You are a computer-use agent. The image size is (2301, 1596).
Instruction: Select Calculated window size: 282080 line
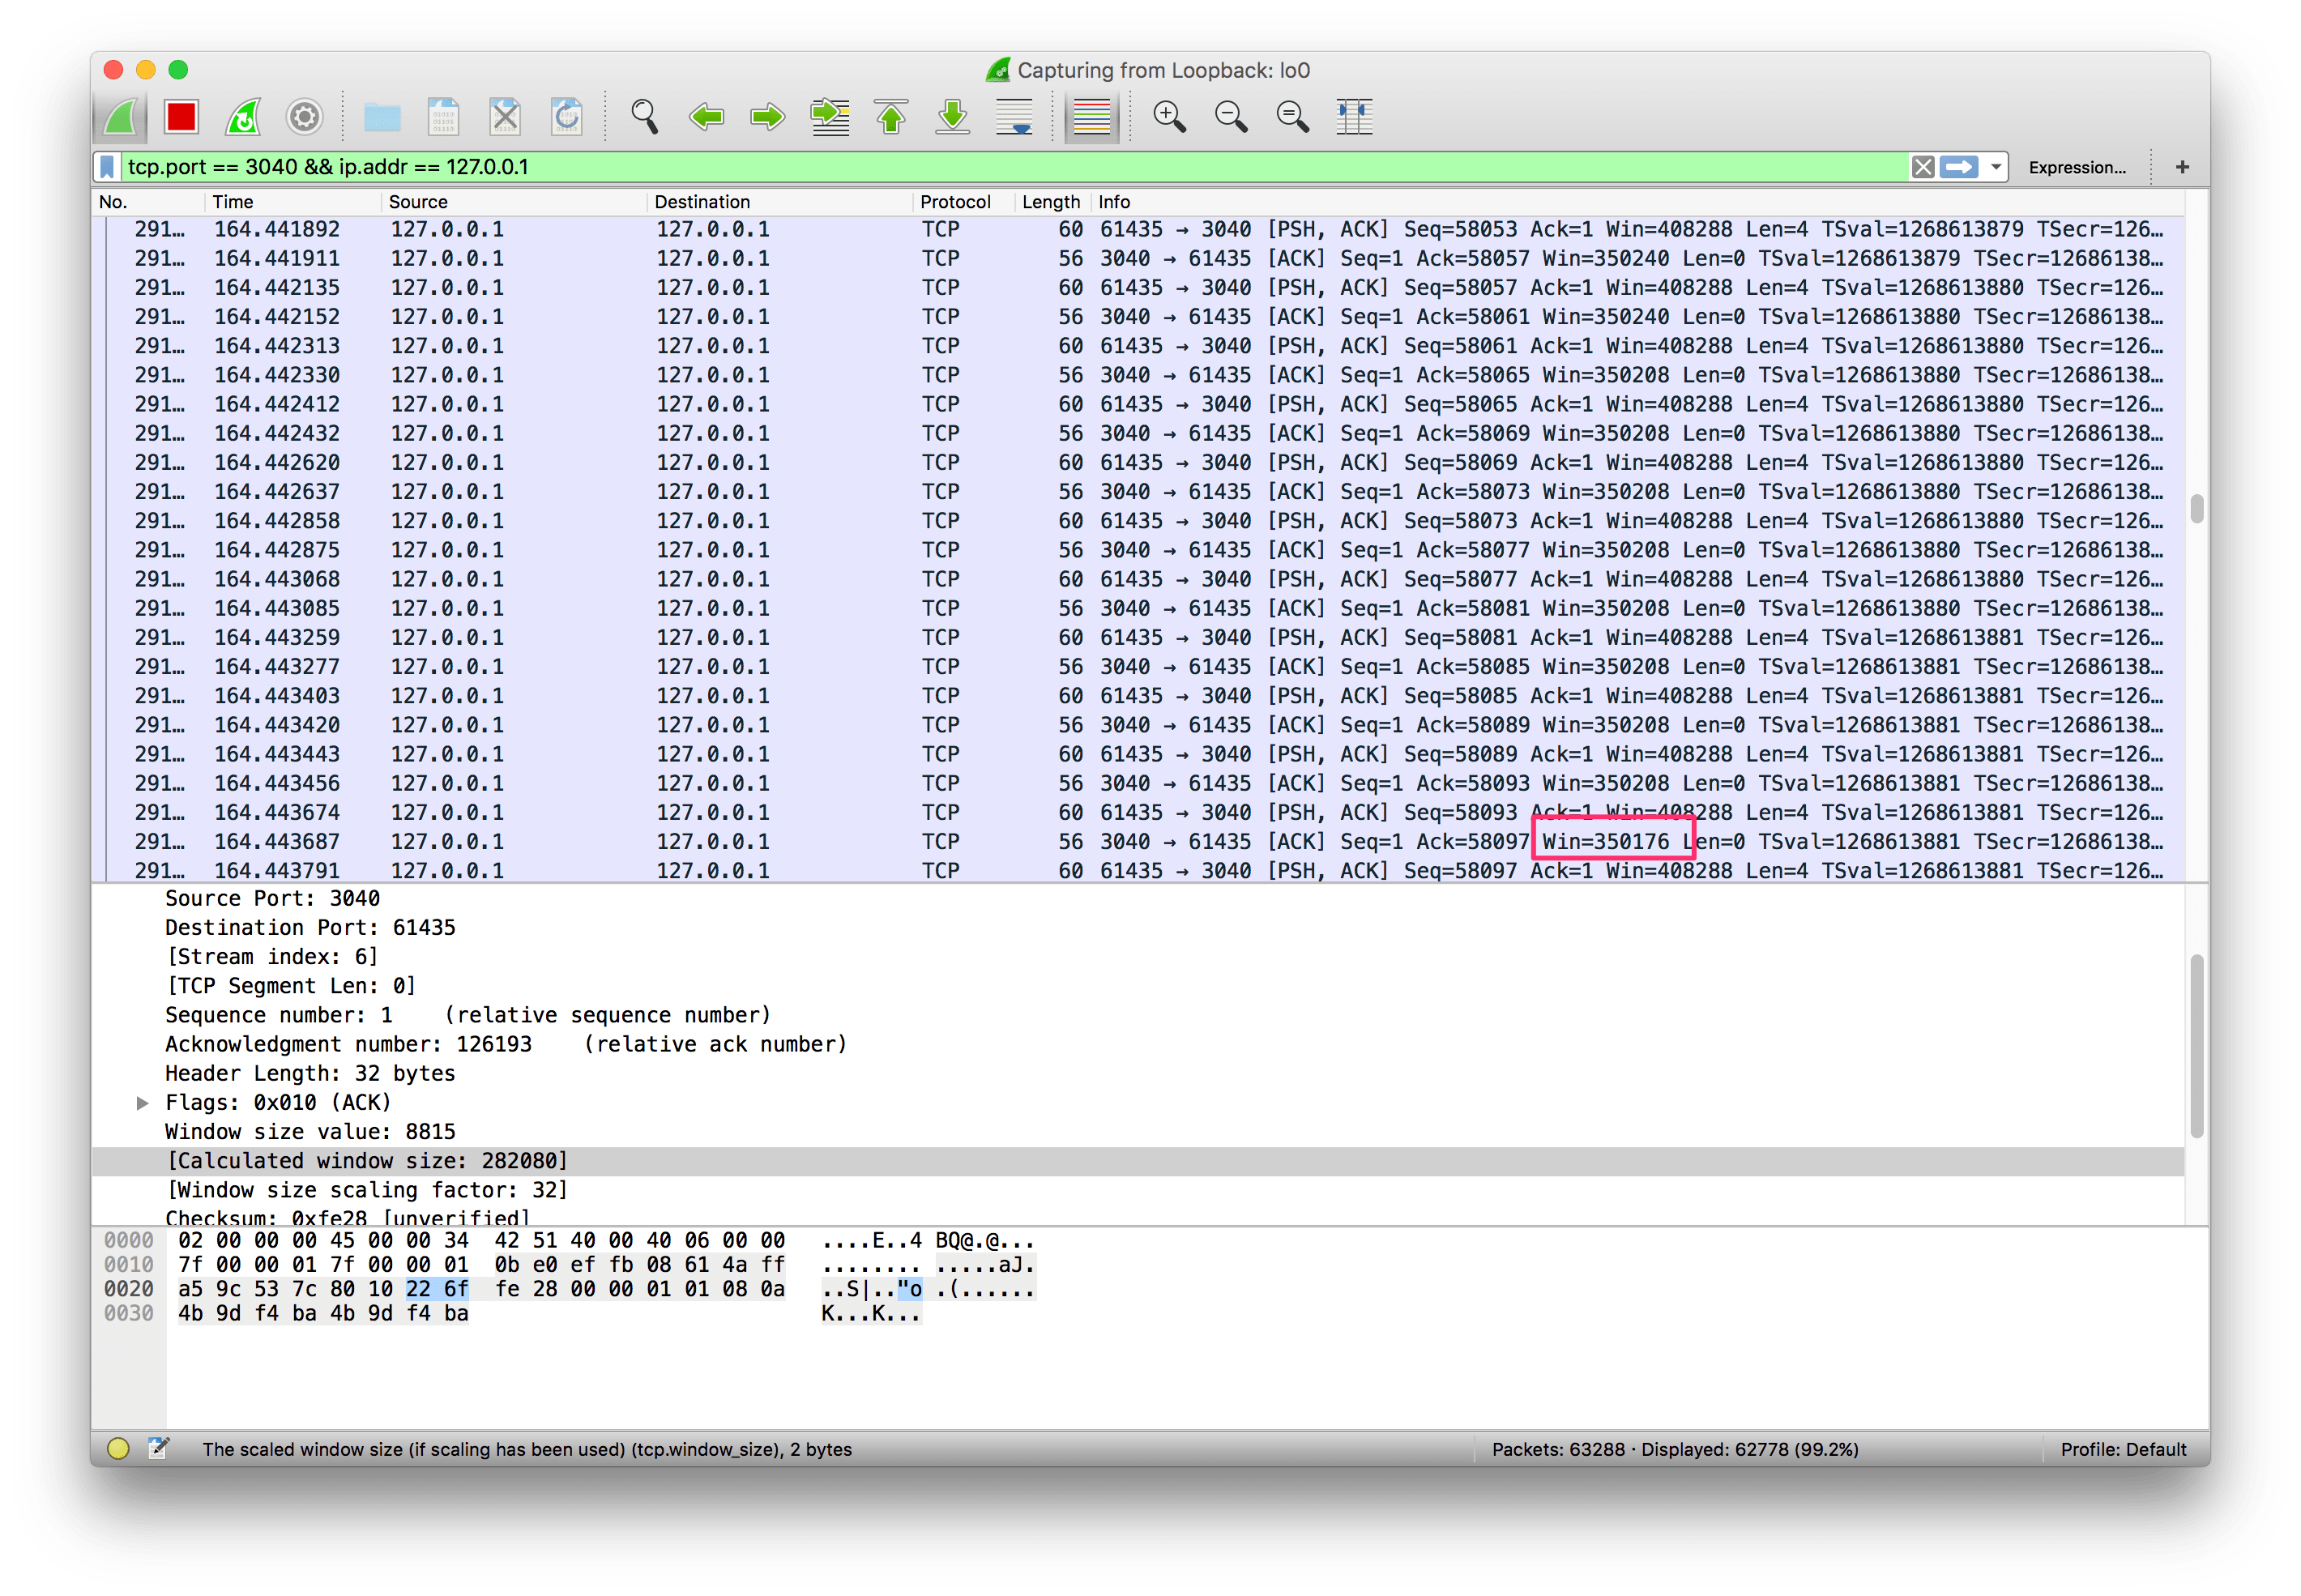coord(1138,1161)
